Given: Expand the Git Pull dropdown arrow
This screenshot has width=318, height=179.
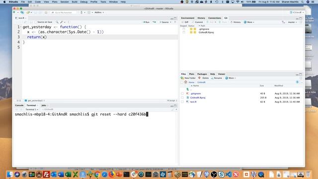Looking at the screenshot, I should pyautogui.click(x=215, y=22).
